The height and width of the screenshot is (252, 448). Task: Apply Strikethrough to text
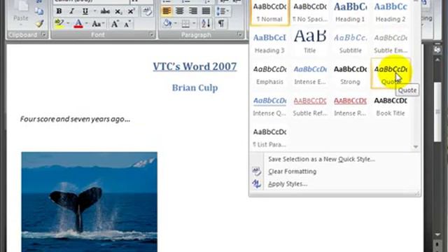[x=105, y=11]
